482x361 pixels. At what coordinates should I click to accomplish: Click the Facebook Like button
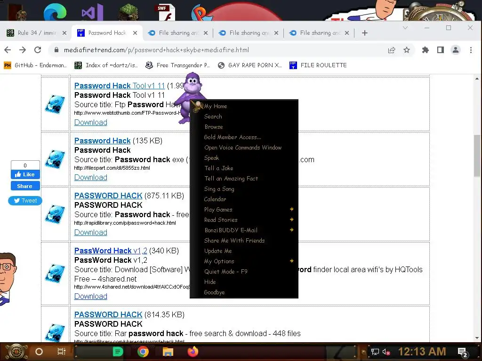(25, 174)
